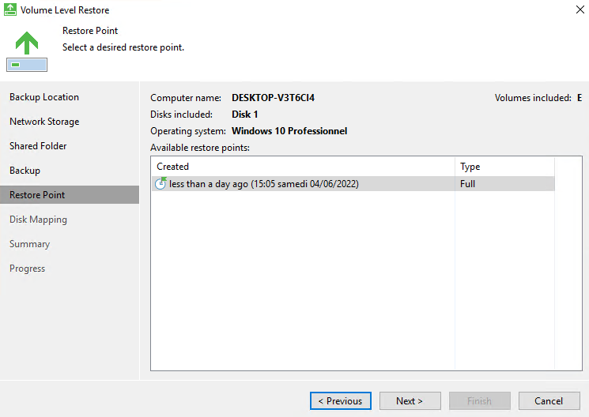Viewport: 589px width, 417px height.
Task: Click the Veeam restore icon in title bar
Action: click(x=9, y=9)
